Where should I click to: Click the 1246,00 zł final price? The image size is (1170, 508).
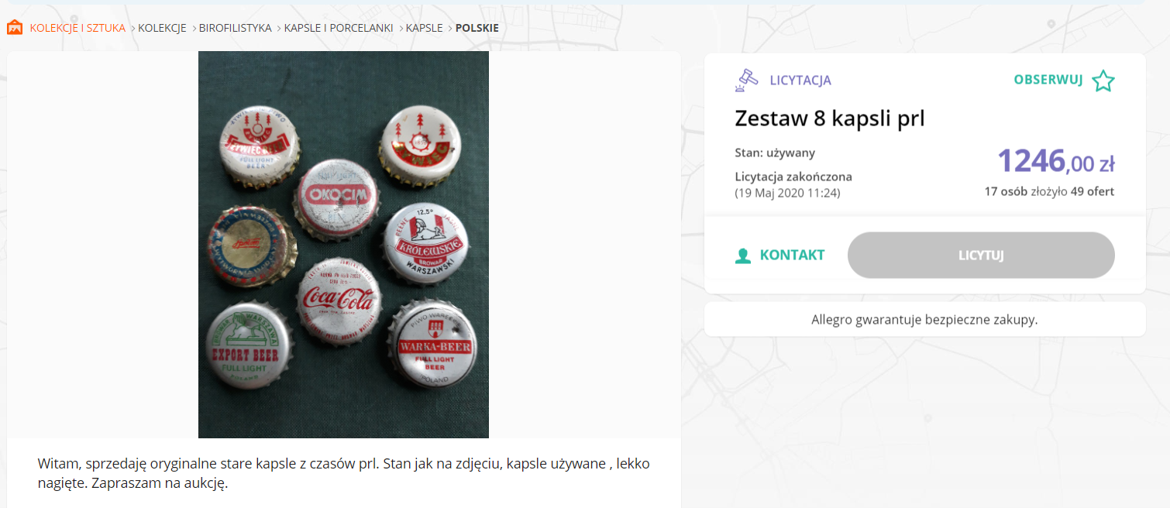[1055, 161]
